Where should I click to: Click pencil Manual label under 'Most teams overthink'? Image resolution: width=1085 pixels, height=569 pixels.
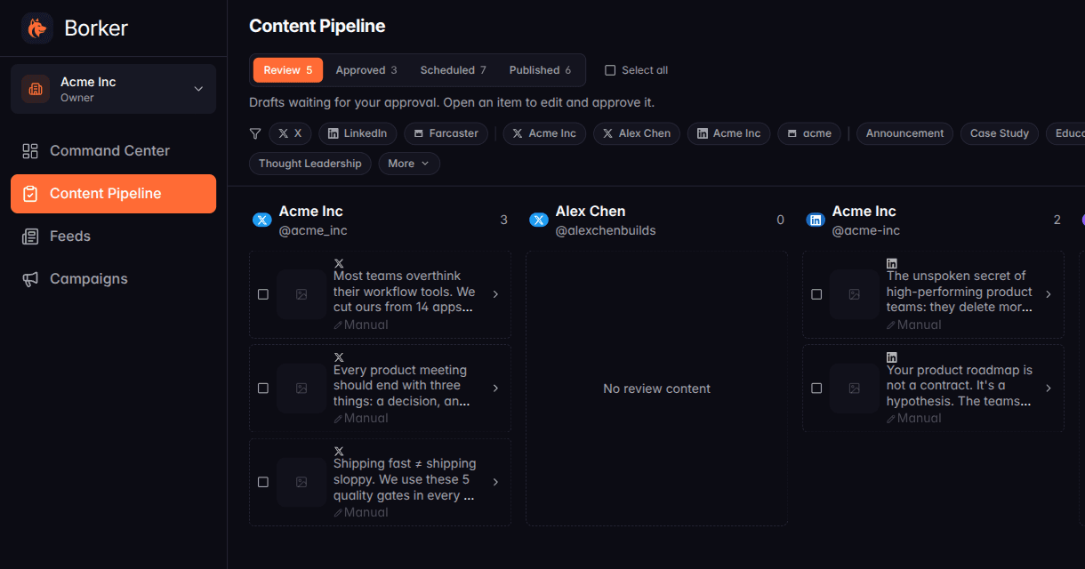pyautogui.click(x=361, y=325)
